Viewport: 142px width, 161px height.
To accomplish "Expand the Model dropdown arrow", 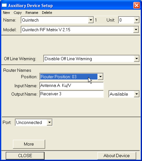I will (136, 30).
